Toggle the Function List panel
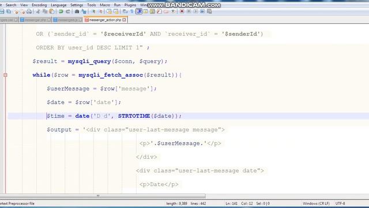 (x=159, y=12)
